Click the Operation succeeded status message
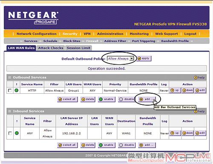This screenshot has height=164, width=213. coord(106,69)
